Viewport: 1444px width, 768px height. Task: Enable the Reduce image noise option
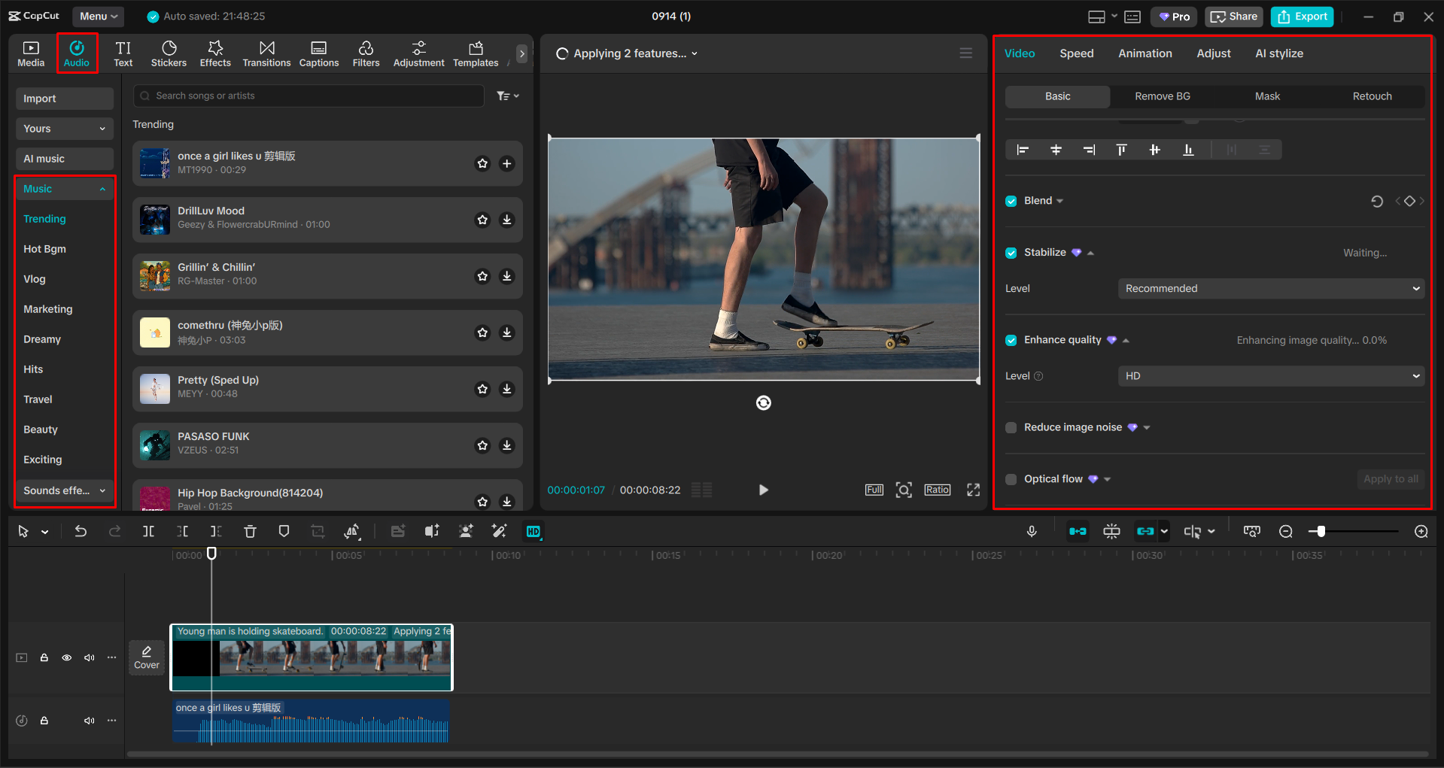click(1011, 426)
